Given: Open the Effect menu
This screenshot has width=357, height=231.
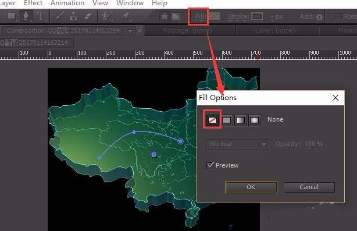Looking at the screenshot, I should 33,3.
